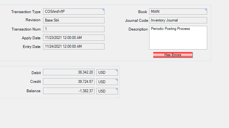Click the Transaction Type label
Image resolution: width=229 pixels, height=128 pixels.
tap(26, 12)
